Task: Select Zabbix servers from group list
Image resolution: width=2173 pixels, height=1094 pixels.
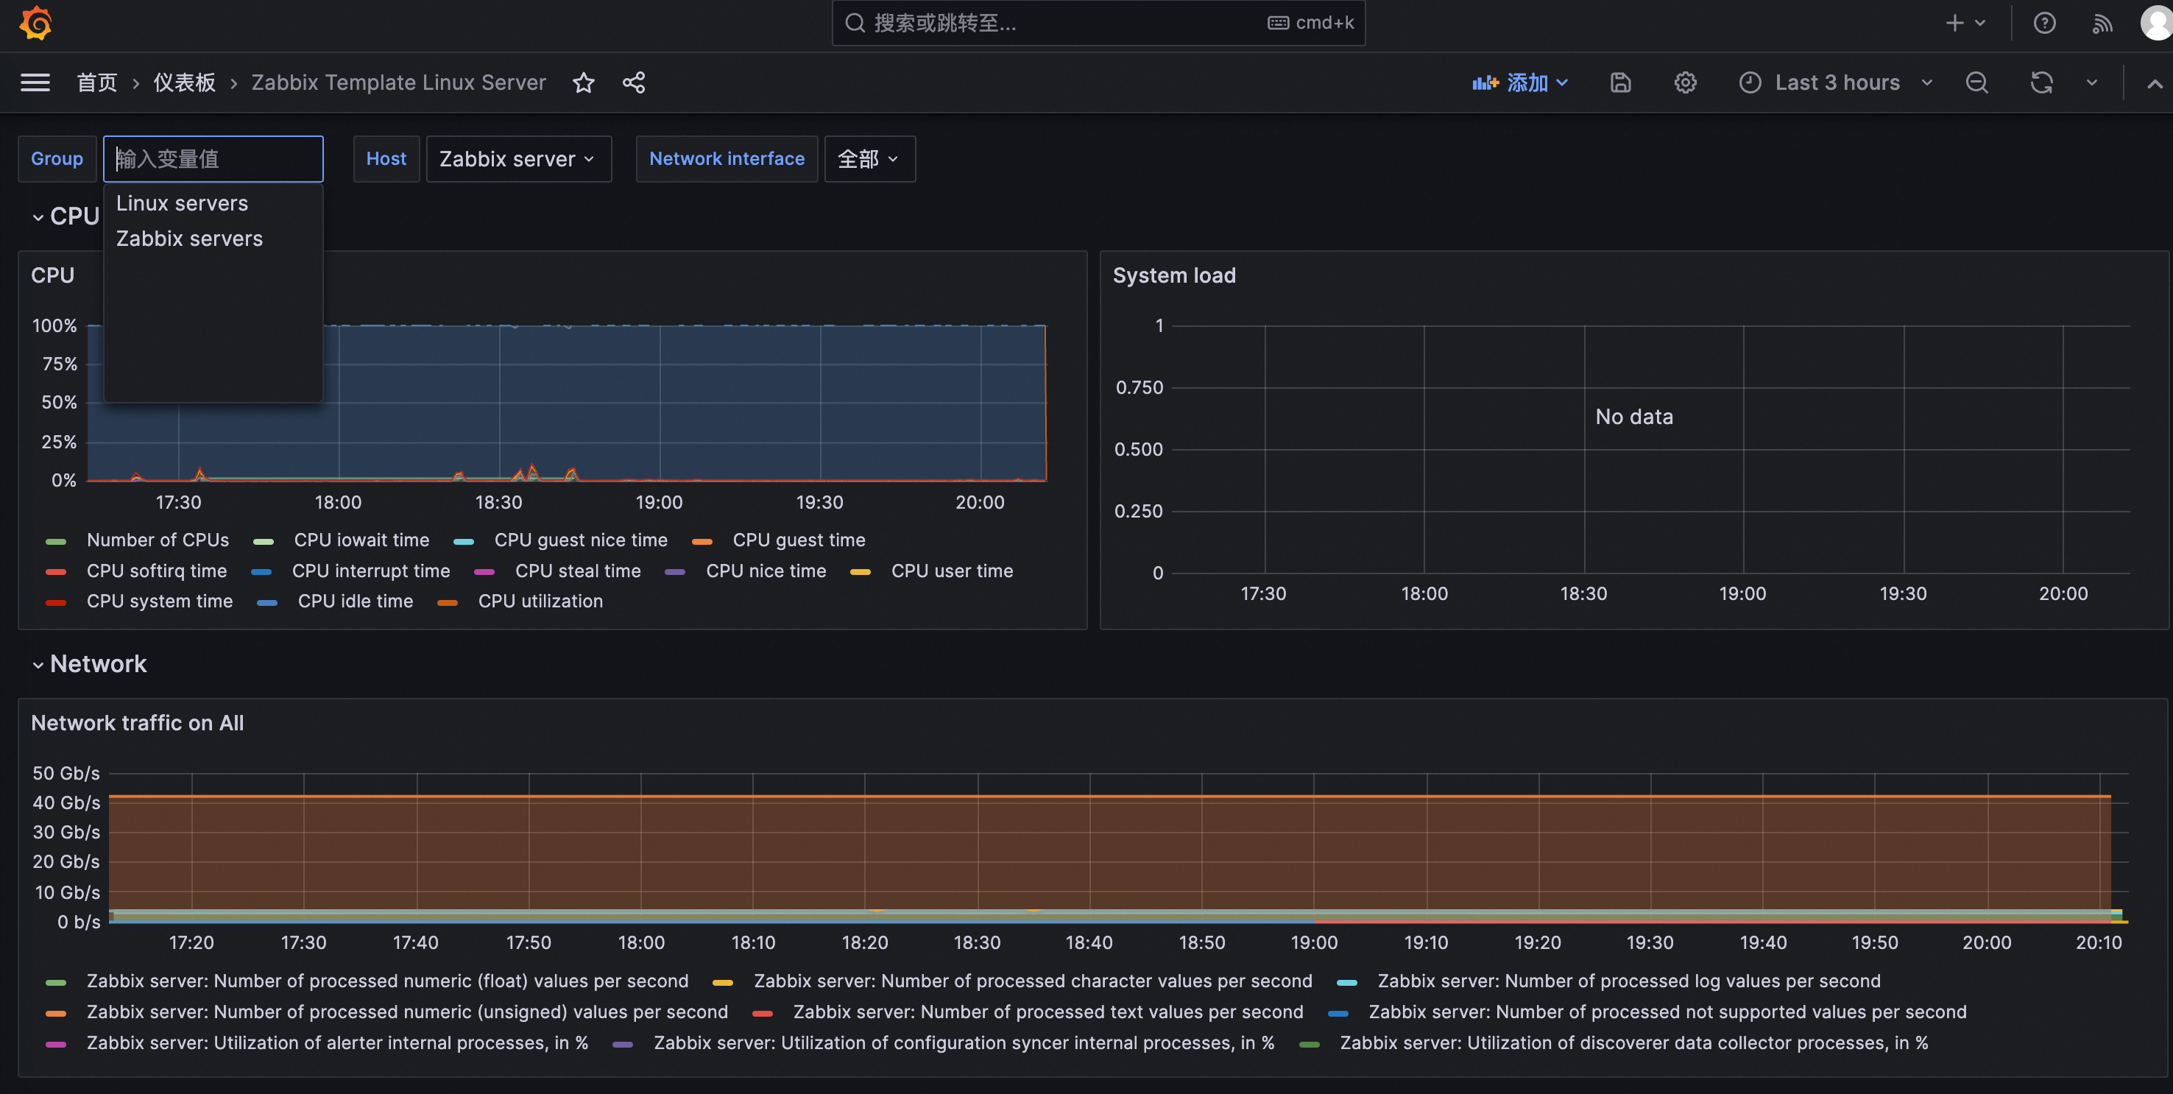Action: 190,239
